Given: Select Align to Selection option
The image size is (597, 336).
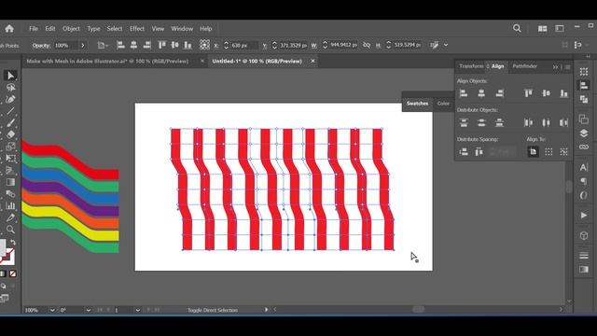Looking at the screenshot, I should point(548,152).
